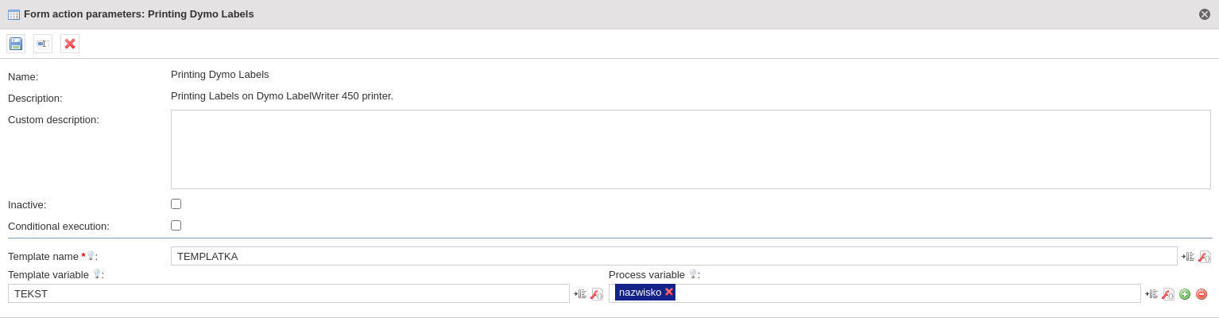1219x318 pixels.
Task: Show hint bulb next to Template name
Action: point(91,255)
